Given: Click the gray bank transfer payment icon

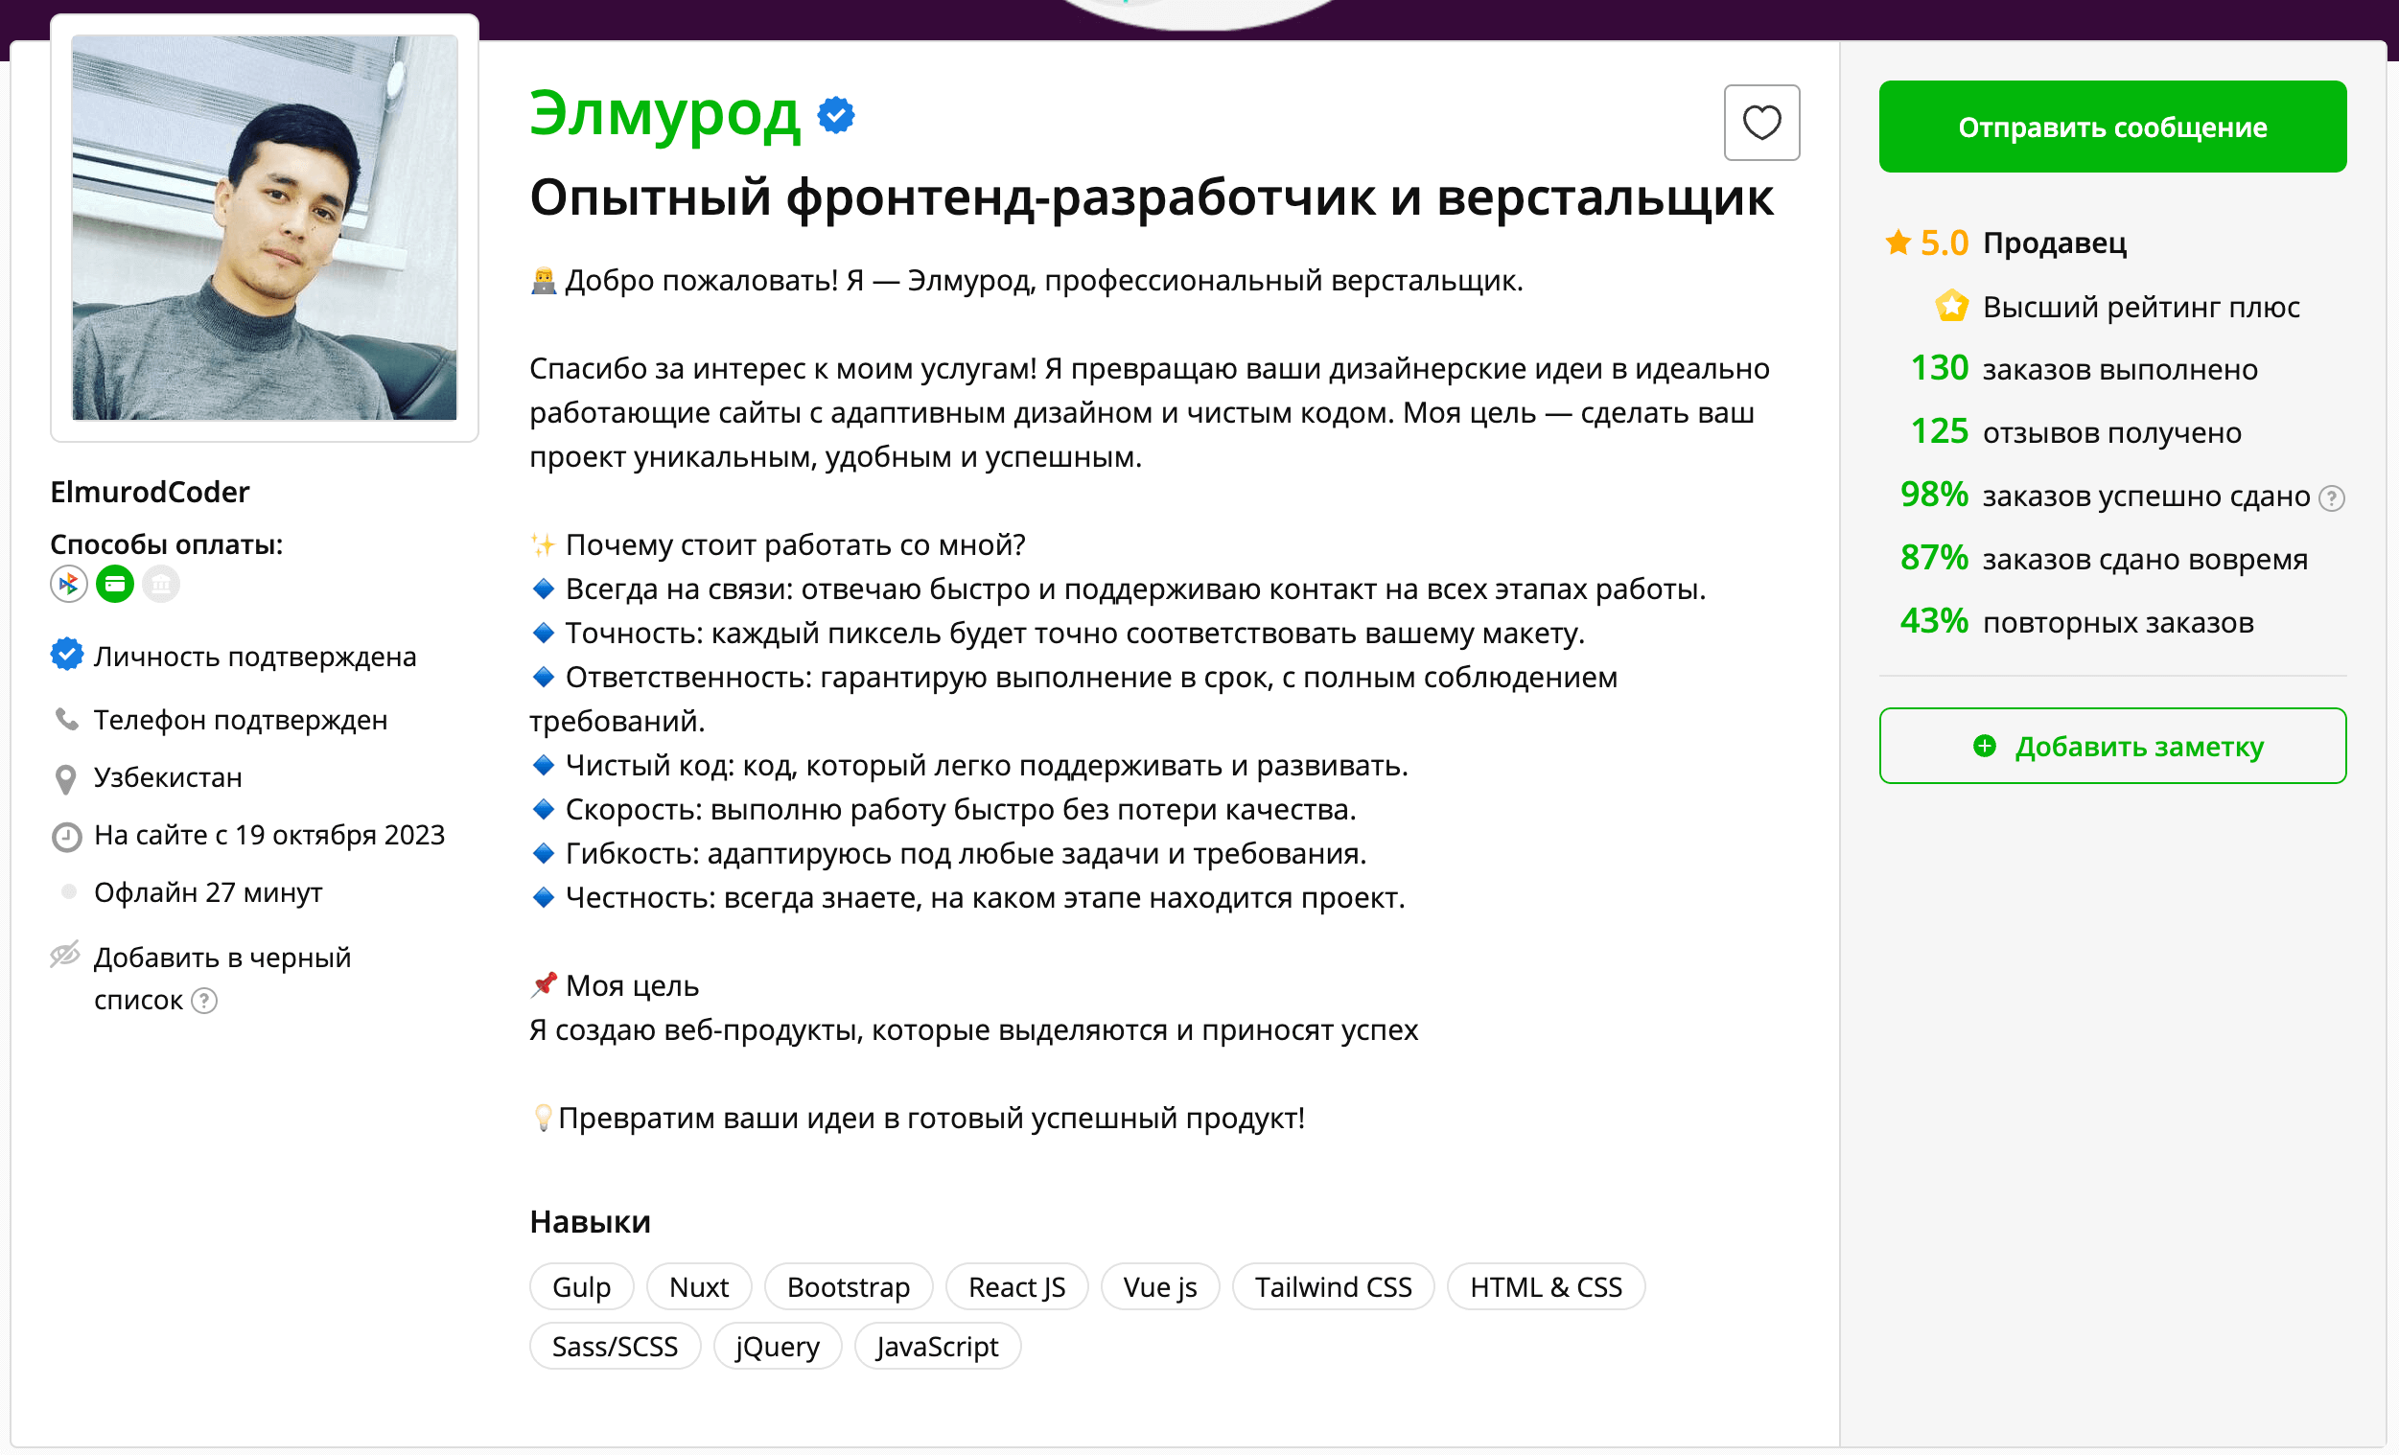Looking at the screenshot, I should tap(161, 584).
